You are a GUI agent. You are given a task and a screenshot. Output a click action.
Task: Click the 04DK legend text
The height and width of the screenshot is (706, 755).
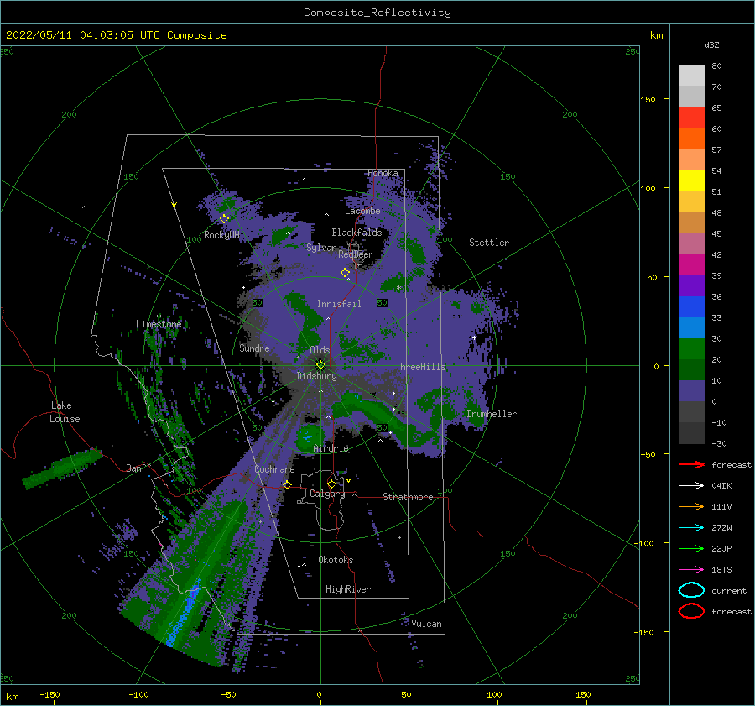[721, 486]
